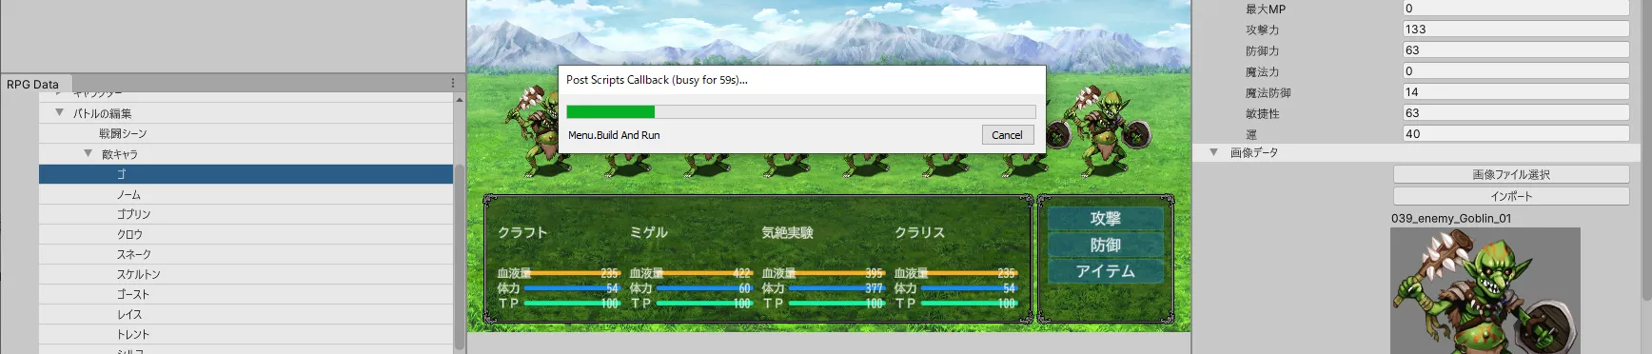Edit the 魔法力 value field
1652x354 pixels.
(1516, 70)
